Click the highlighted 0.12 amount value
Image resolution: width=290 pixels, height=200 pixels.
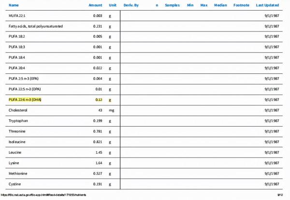pyautogui.click(x=98, y=100)
